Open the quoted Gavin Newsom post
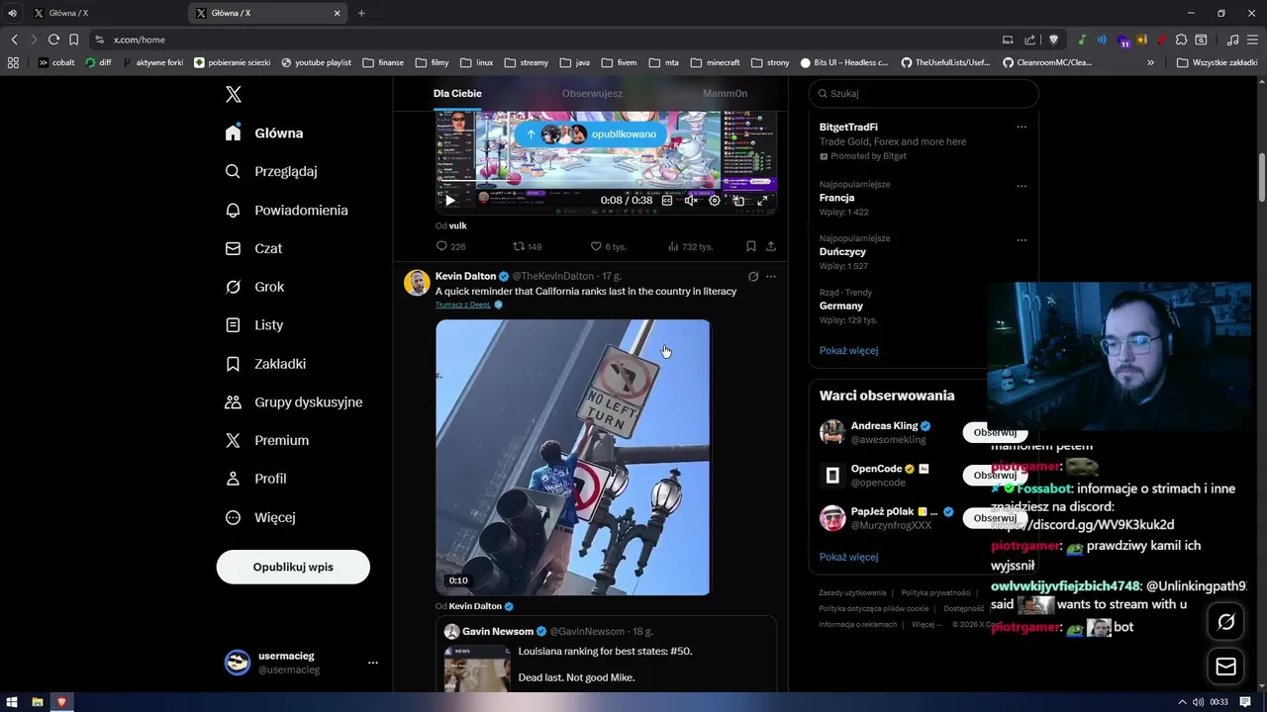This screenshot has width=1267, height=712. click(606, 655)
